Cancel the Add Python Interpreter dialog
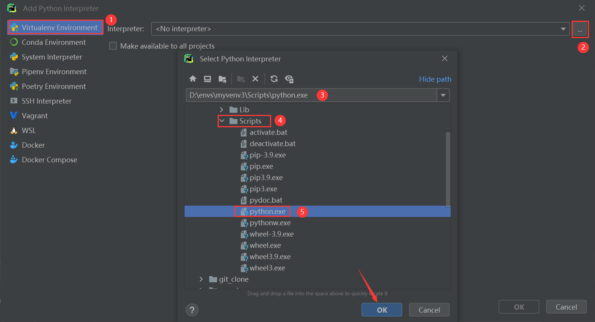This screenshot has width=595, height=322. coord(566,307)
